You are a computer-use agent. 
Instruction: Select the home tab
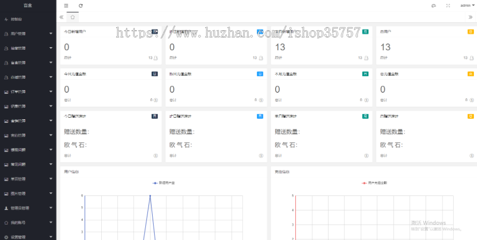[x=73, y=17]
